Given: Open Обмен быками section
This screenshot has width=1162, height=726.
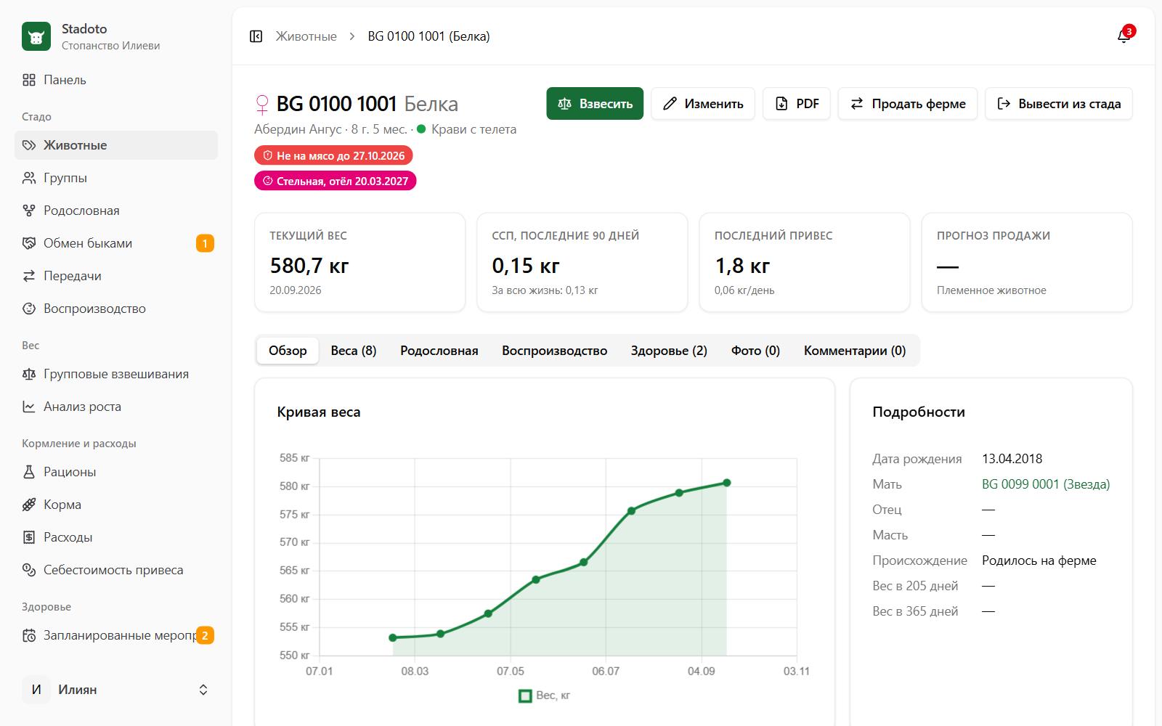Looking at the screenshot, I should (116, 243).
